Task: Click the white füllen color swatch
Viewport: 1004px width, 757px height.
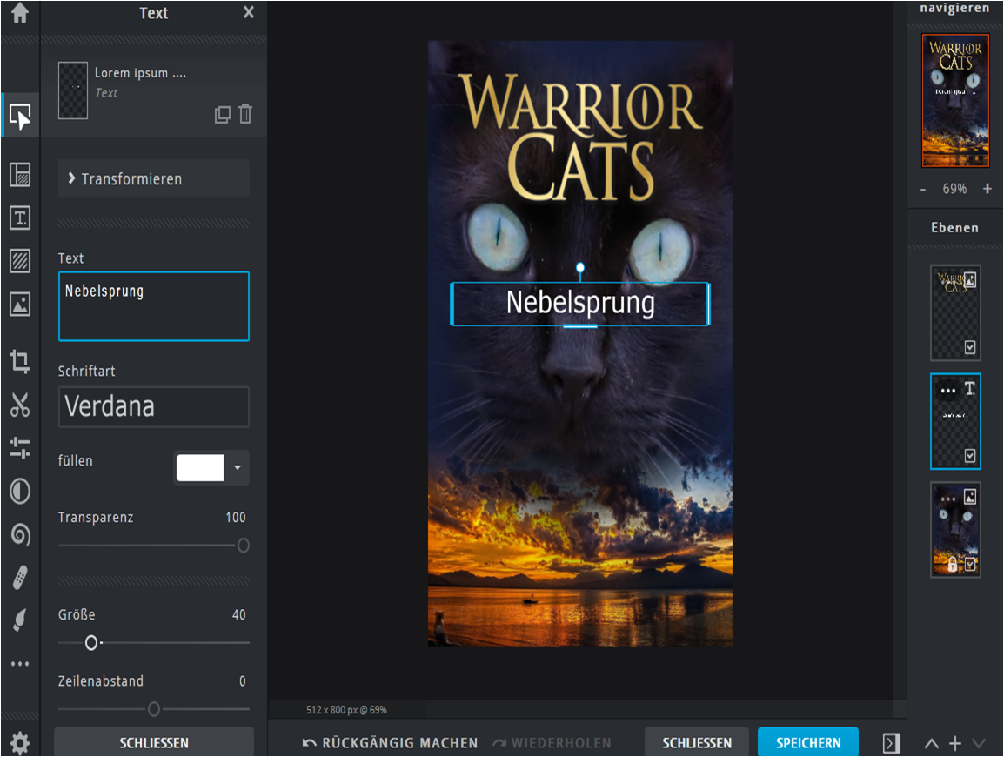Action: tap(200, 467)
